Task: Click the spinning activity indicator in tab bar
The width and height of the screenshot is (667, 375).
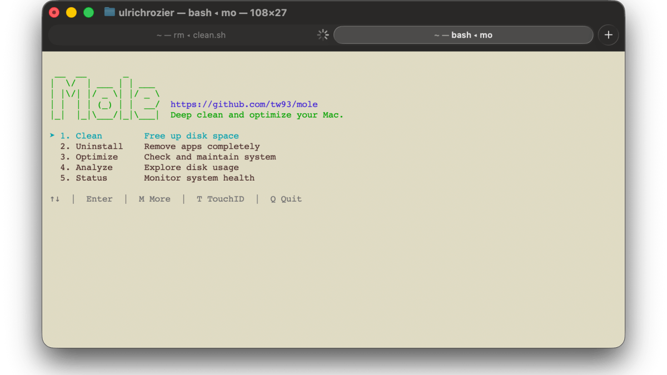Action: coord(323,35)
